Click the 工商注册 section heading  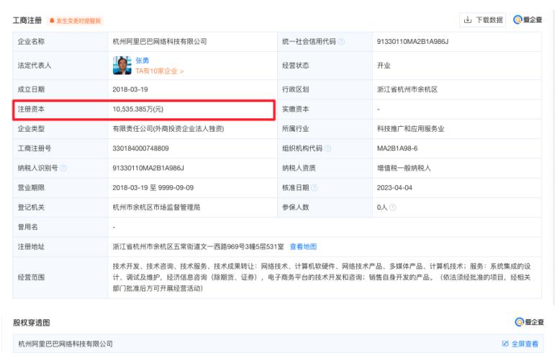[x=27, y=19]
